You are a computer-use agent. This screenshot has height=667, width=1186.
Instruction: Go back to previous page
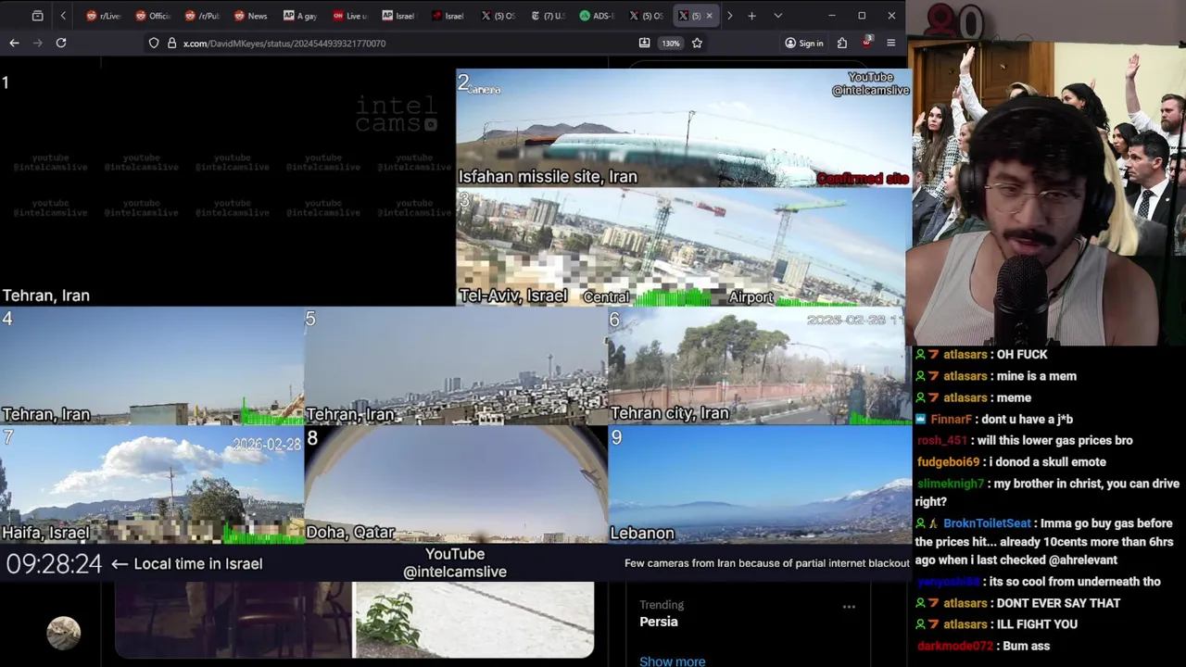tap(14, 43)
